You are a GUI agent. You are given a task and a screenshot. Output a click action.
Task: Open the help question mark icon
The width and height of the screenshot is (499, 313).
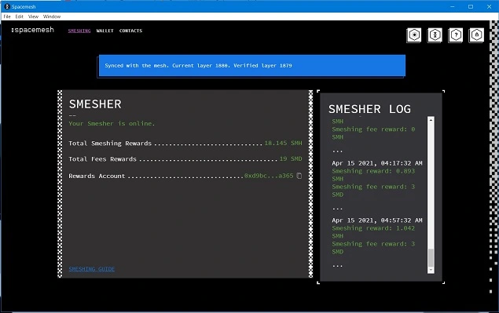pos(456,35)
